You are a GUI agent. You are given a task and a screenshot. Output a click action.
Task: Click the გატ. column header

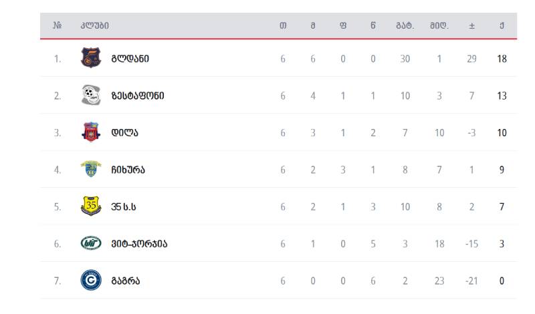click(x=405, y=25)
